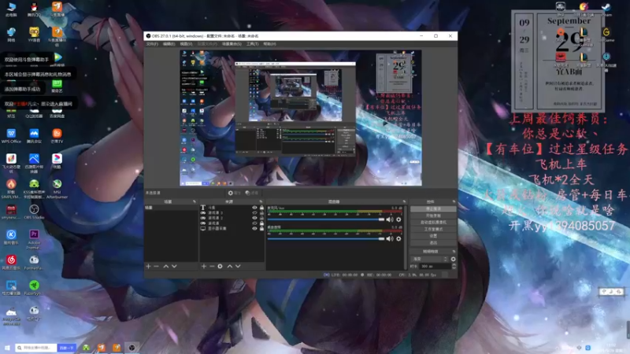Add a scene with the plus icon
This screenshot has width=630, height=354.
148,266
